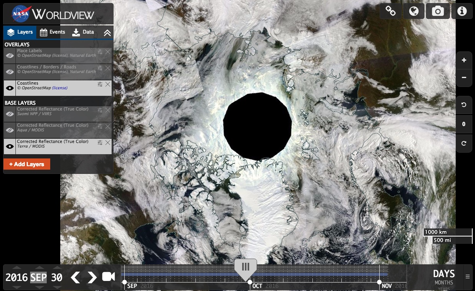
Task: Click the Add Layers button
Action: point(27,164)
